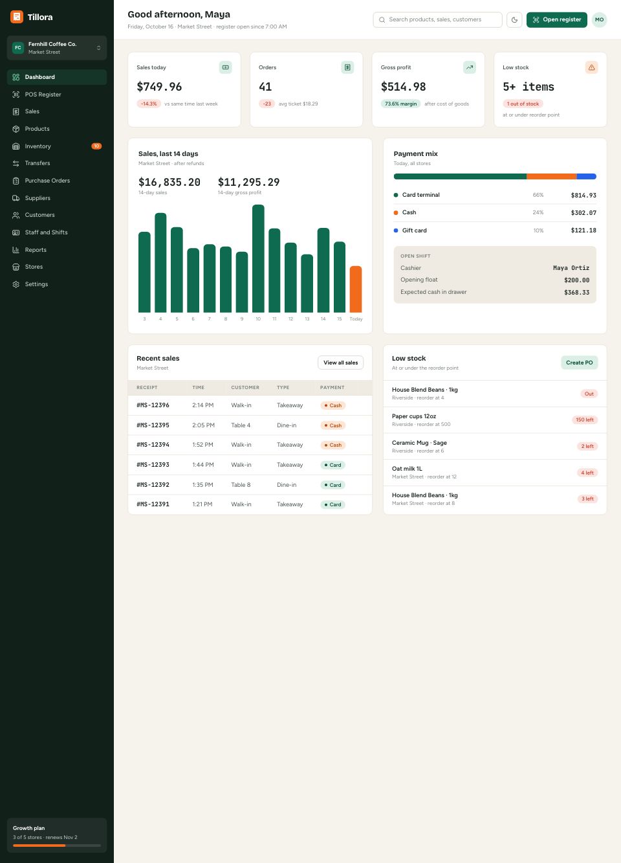The width and height of the screenshot is (621, 863).
Task: Click the Purchase Orders clipboard icon
Action: pos(16,181)
